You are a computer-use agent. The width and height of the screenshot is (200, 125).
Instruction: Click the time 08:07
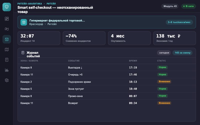point(133,96)
